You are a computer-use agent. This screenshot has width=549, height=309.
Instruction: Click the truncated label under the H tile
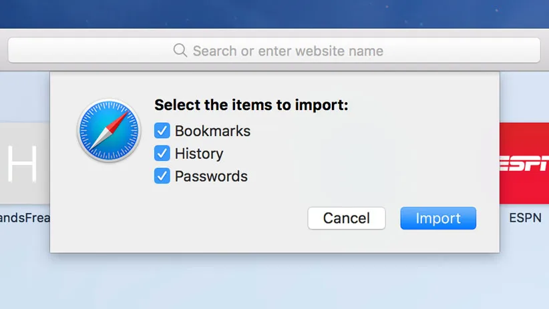(25, 218)
